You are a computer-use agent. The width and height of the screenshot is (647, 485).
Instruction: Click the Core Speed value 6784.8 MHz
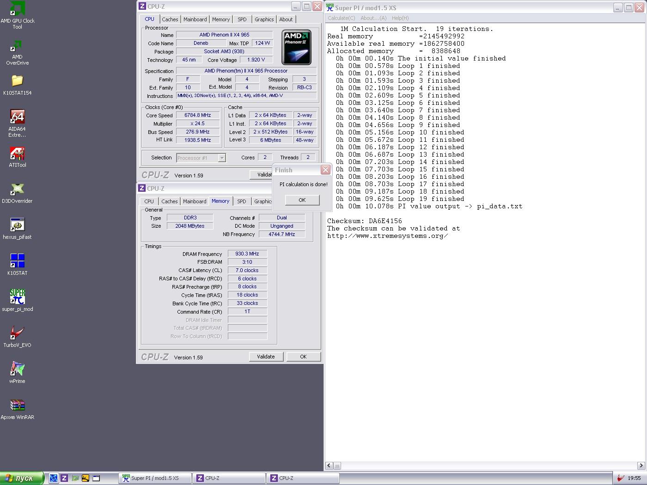(x=197, y=115)
